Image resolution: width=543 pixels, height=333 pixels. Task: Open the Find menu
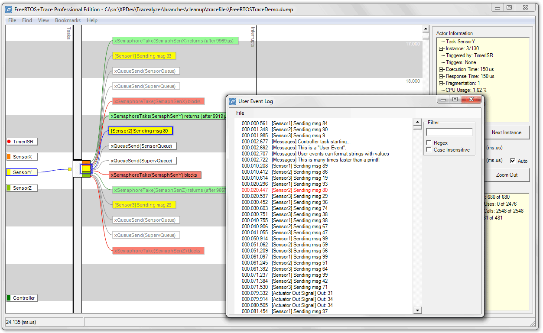[27, 20]
